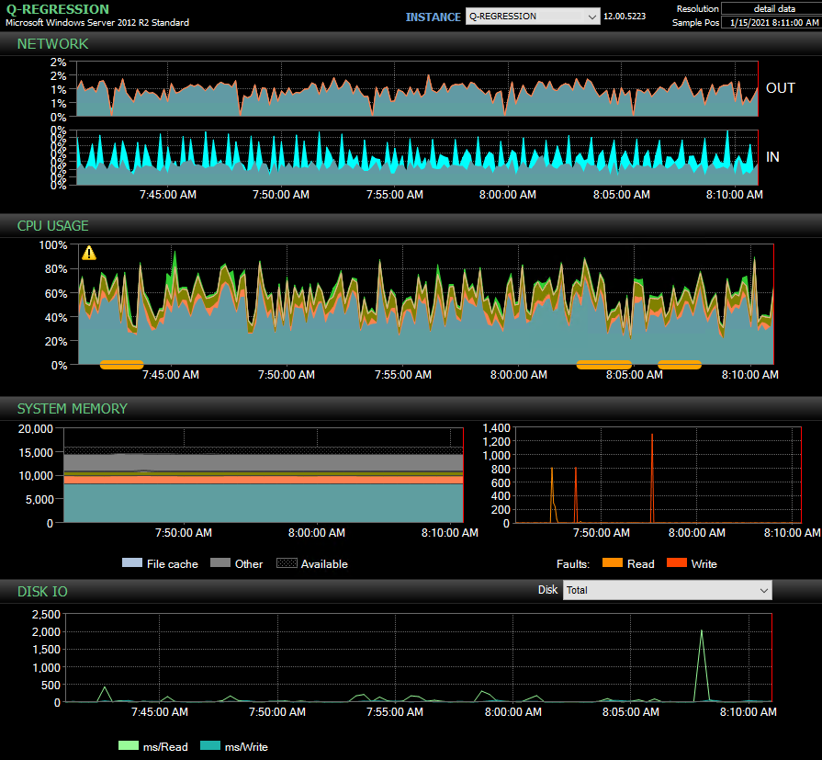Open the INSTANCE dropdown
Viewport: 822px width, 760px height.
pos(532,17)
